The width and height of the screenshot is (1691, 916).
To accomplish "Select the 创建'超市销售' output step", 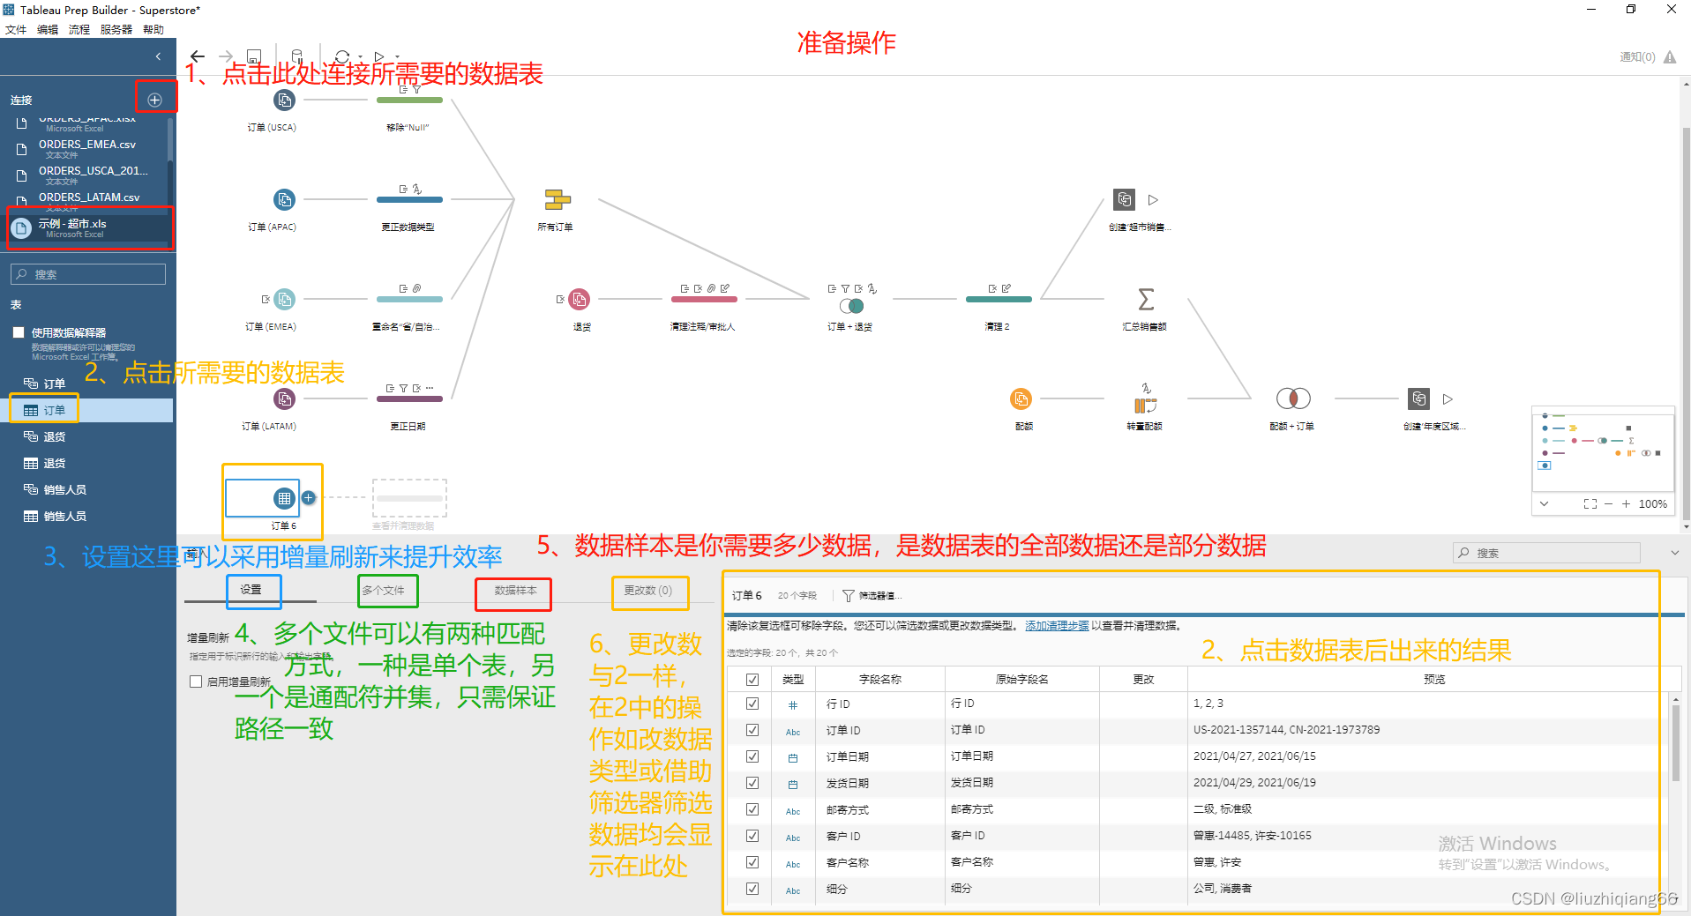I will (1124, 200).
